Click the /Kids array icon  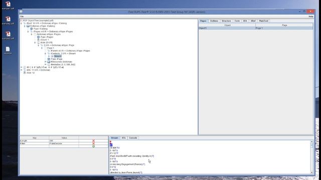(38, 42)
